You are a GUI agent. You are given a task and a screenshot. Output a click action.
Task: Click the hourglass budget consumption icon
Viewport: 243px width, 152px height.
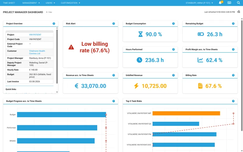coord(140,34)
